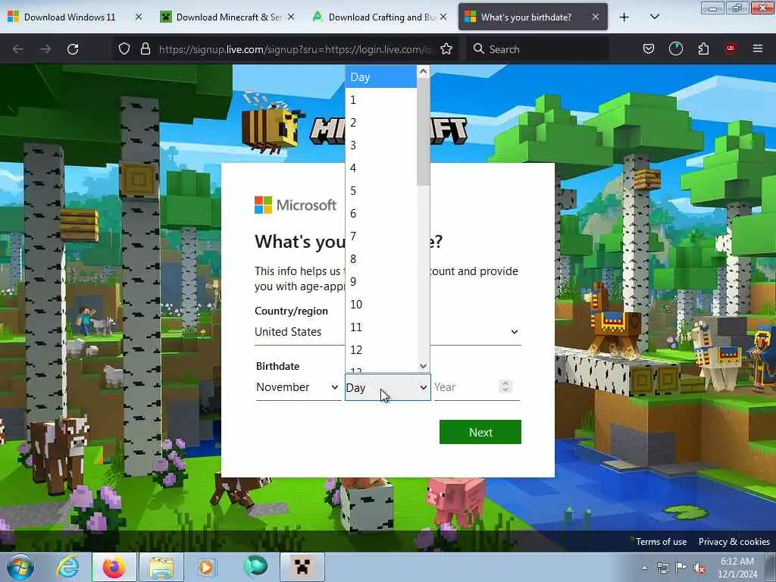
Task: Open the taskbar clock and date
Action: 737,568
